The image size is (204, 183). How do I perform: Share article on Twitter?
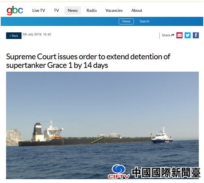(x=188, y=35)
